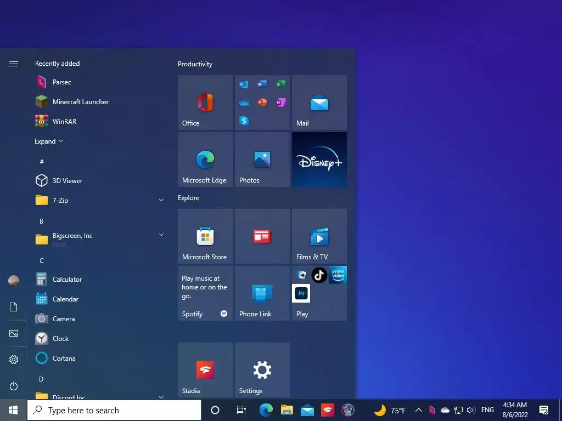
Task: Open File Explorer on the taskbar
Action: [x=286, y=410]
